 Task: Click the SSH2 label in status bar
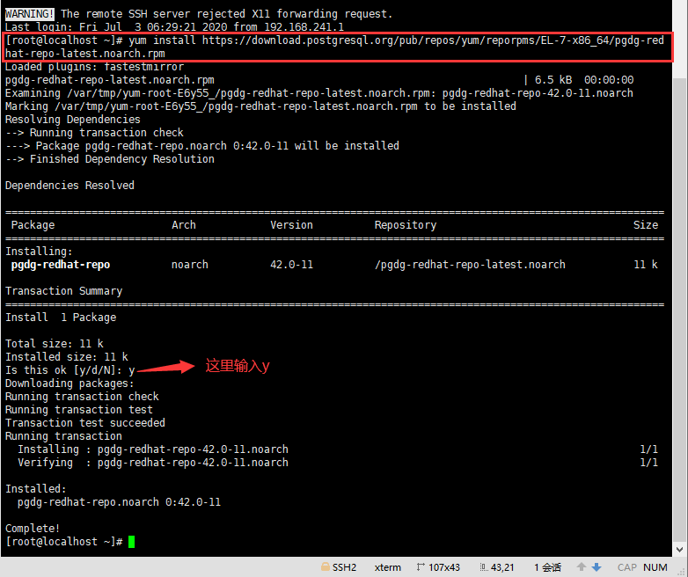[x=344, y=567]
